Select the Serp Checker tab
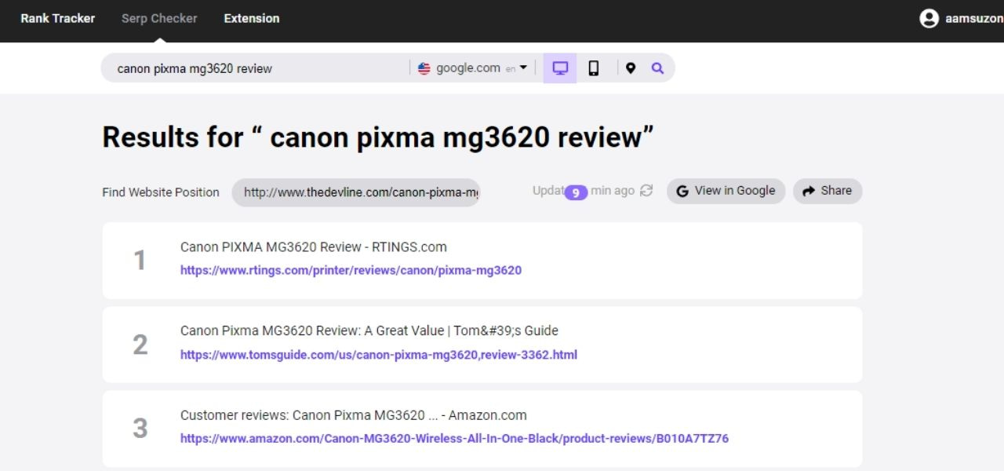The width and height of the screenshot is (1004, 471). 159,18
